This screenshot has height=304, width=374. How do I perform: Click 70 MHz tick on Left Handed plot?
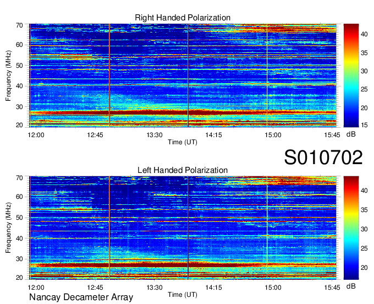19,178
